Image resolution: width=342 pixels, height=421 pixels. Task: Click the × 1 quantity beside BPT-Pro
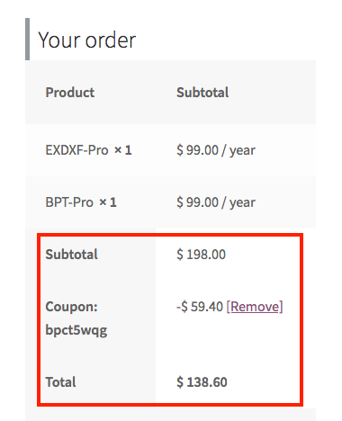108,202
